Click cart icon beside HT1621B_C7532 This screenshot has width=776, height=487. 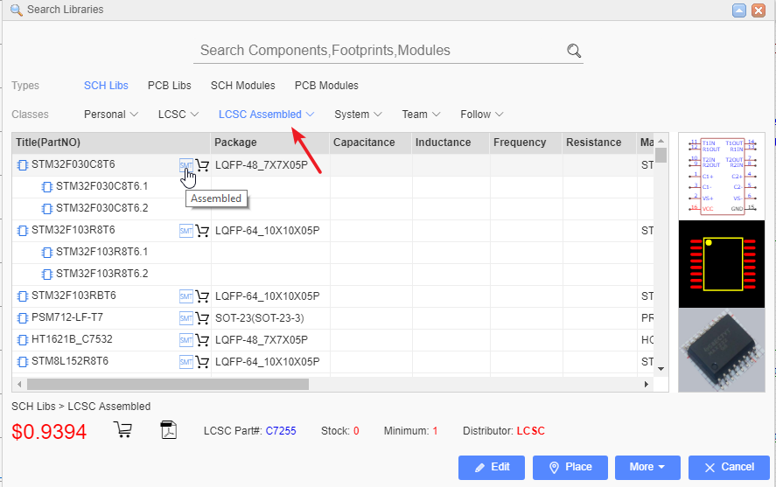click(202, 340)
